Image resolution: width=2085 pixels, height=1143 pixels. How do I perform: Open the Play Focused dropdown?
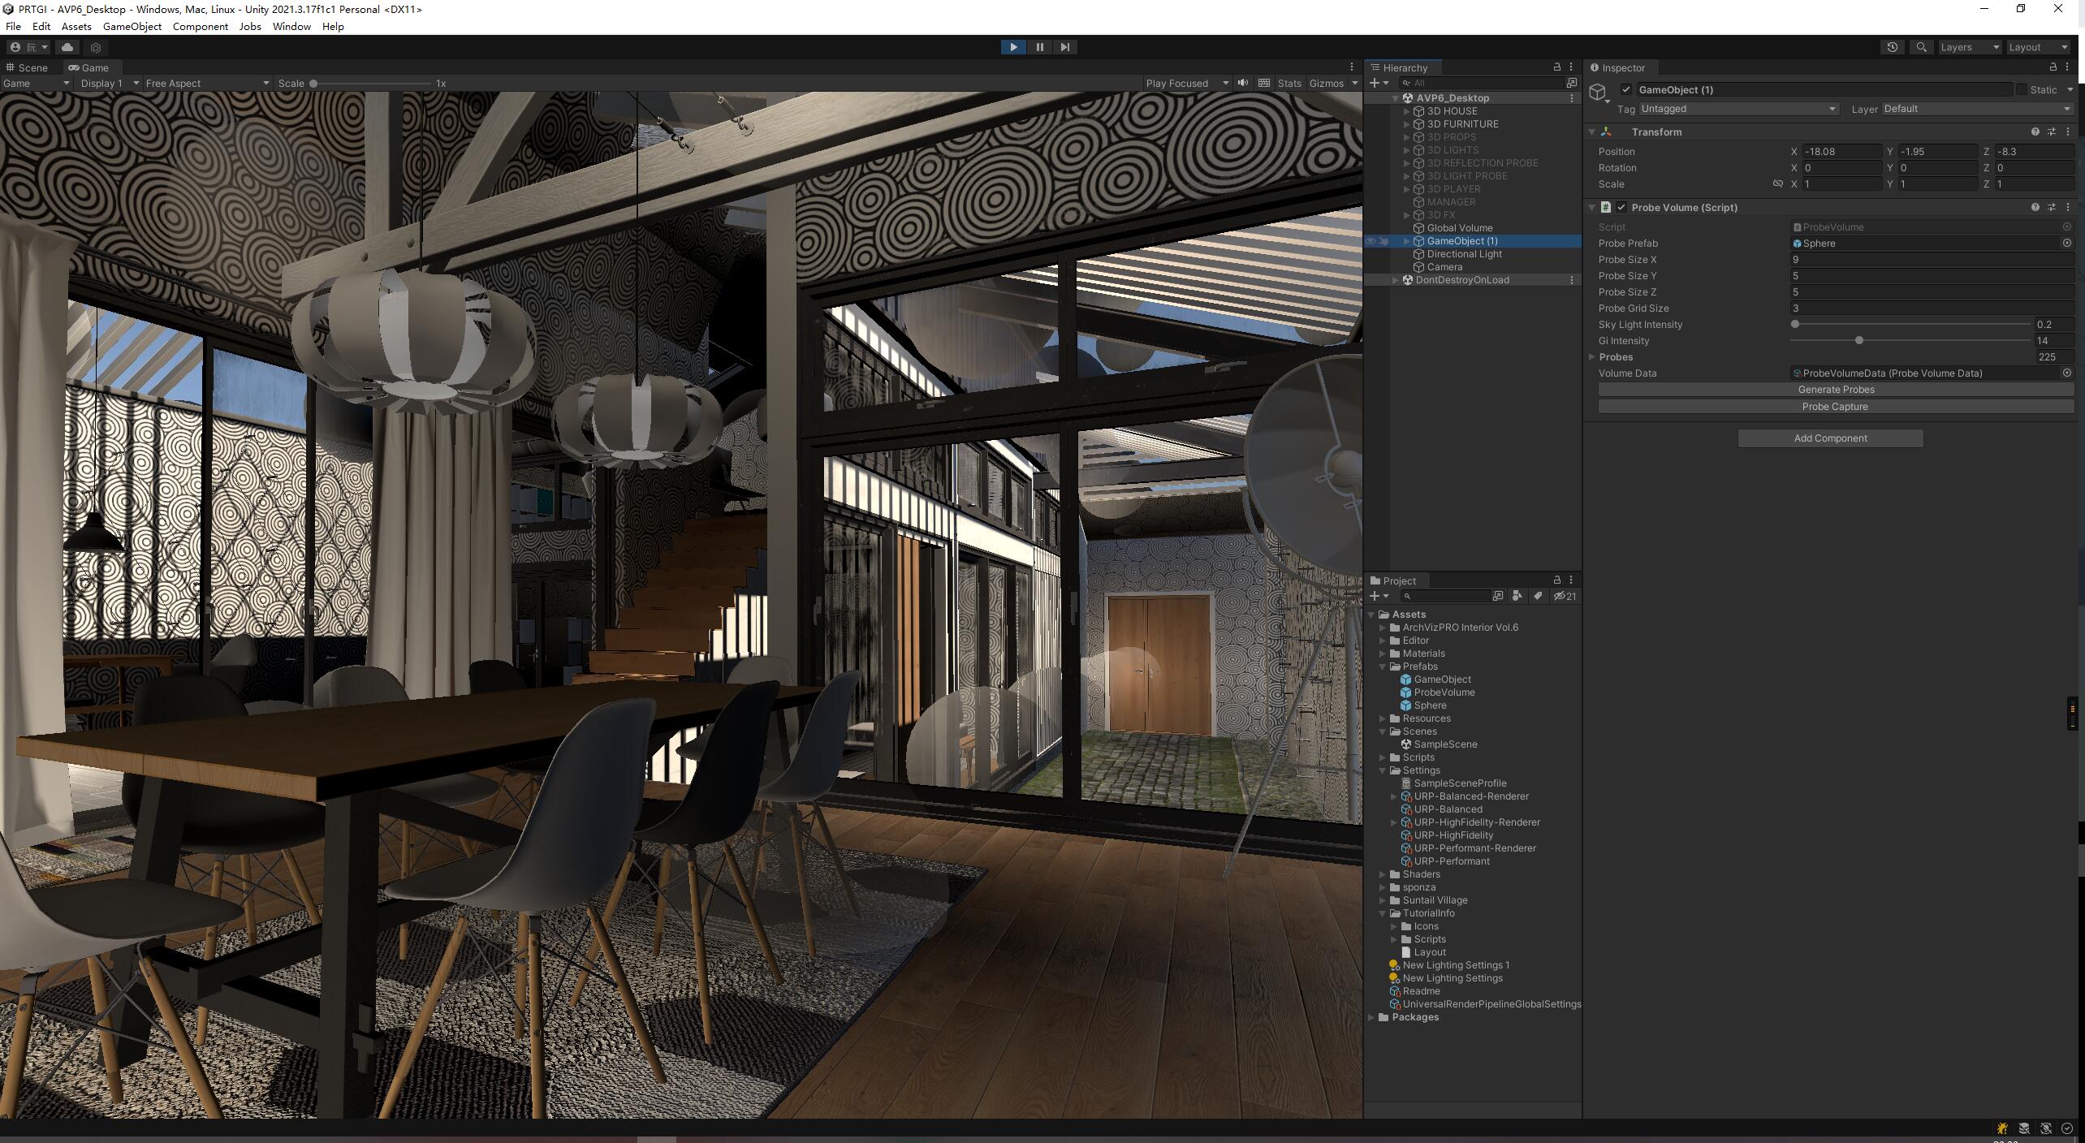1186,83
